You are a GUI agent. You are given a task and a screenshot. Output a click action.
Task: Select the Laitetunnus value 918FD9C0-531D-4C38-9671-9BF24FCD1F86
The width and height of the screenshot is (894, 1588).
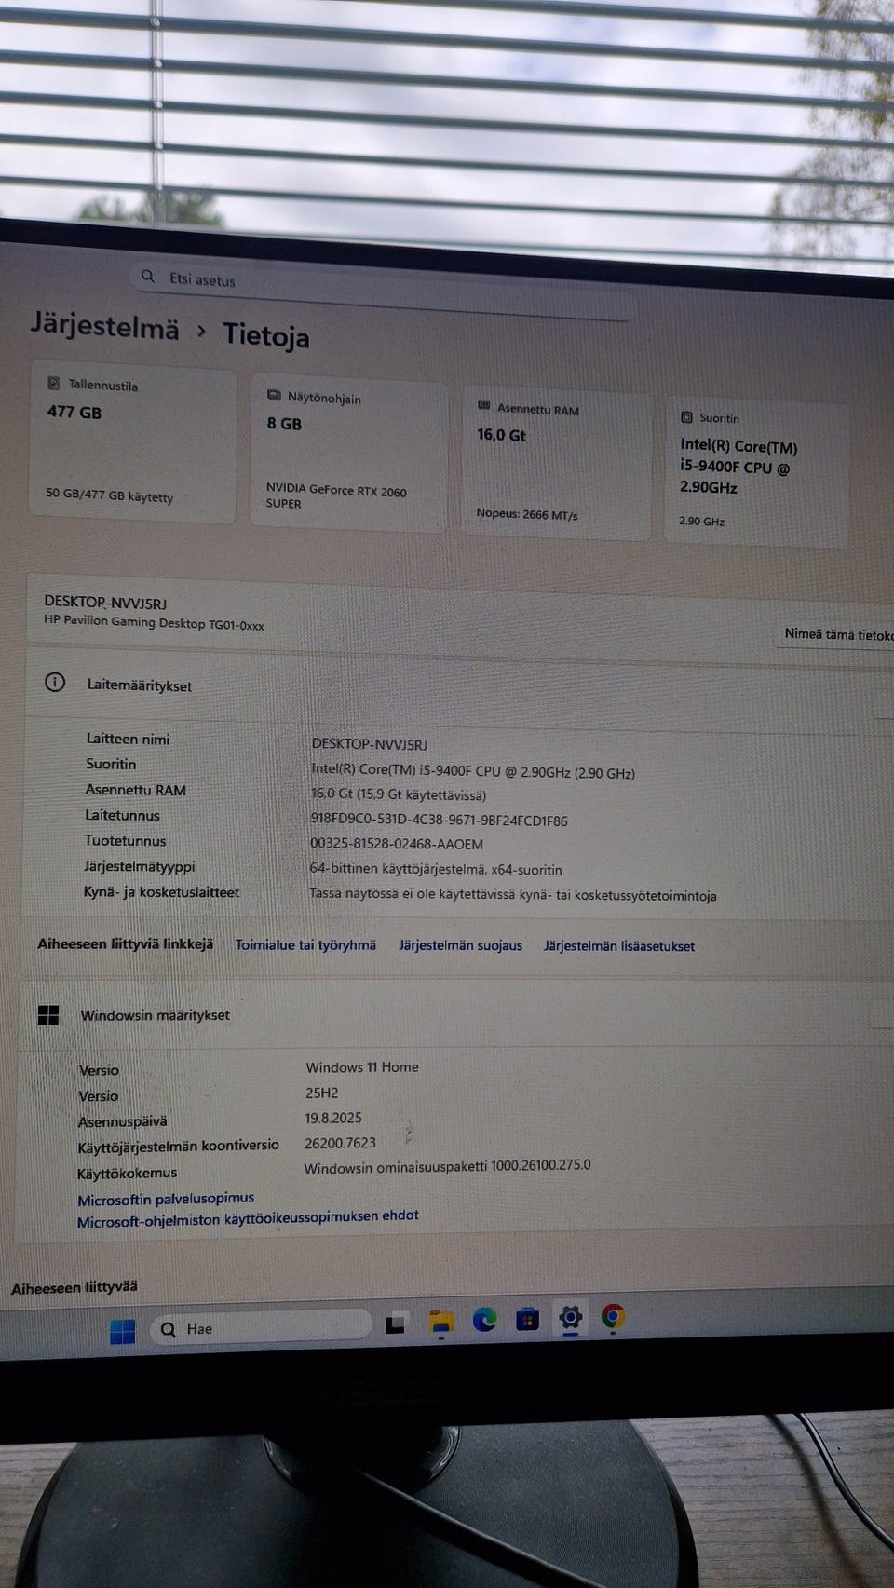[439, 821]
